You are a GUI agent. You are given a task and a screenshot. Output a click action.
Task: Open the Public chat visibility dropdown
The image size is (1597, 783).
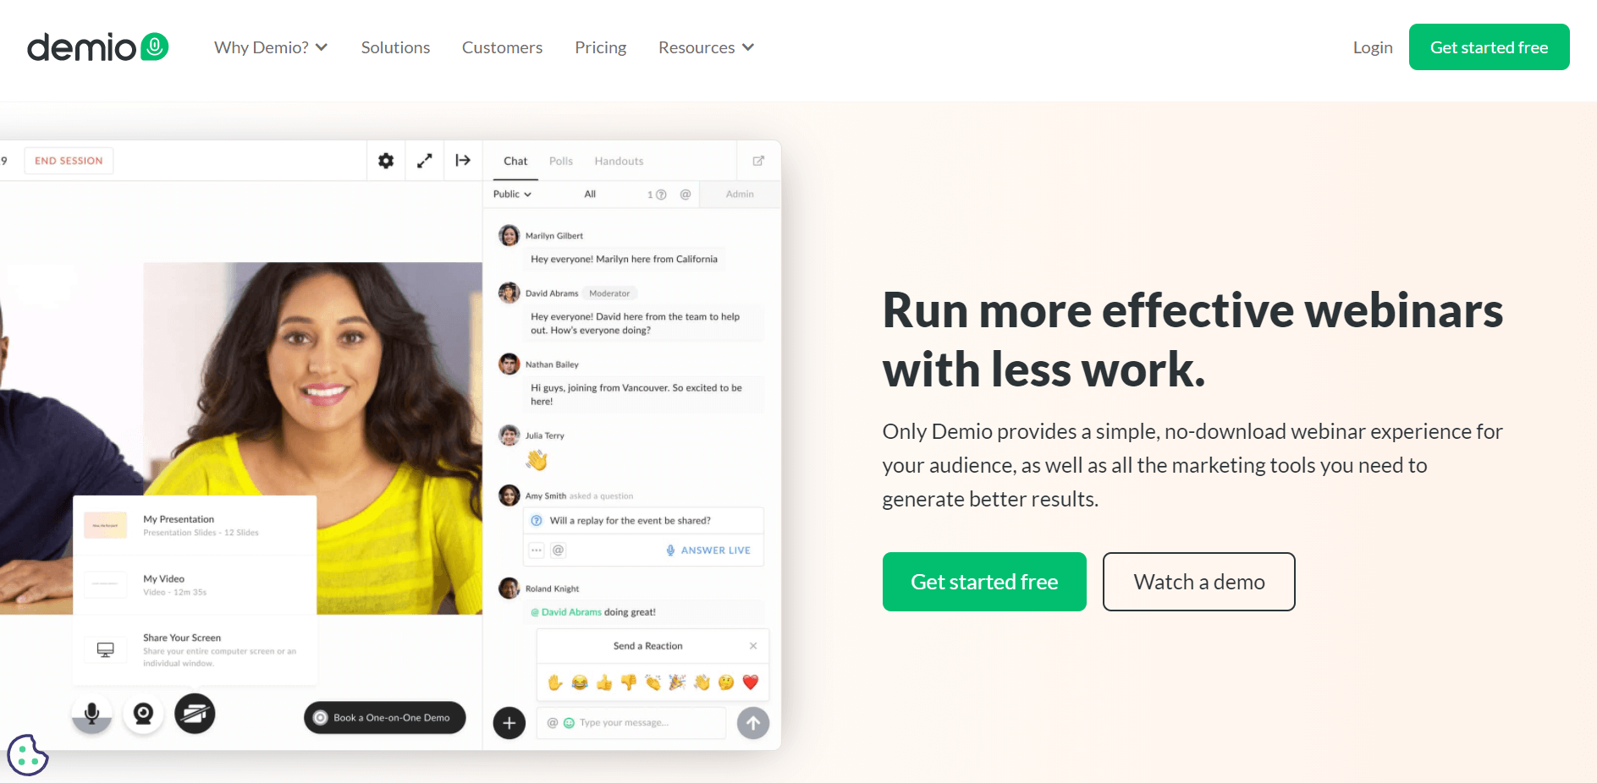pos(512,194)
